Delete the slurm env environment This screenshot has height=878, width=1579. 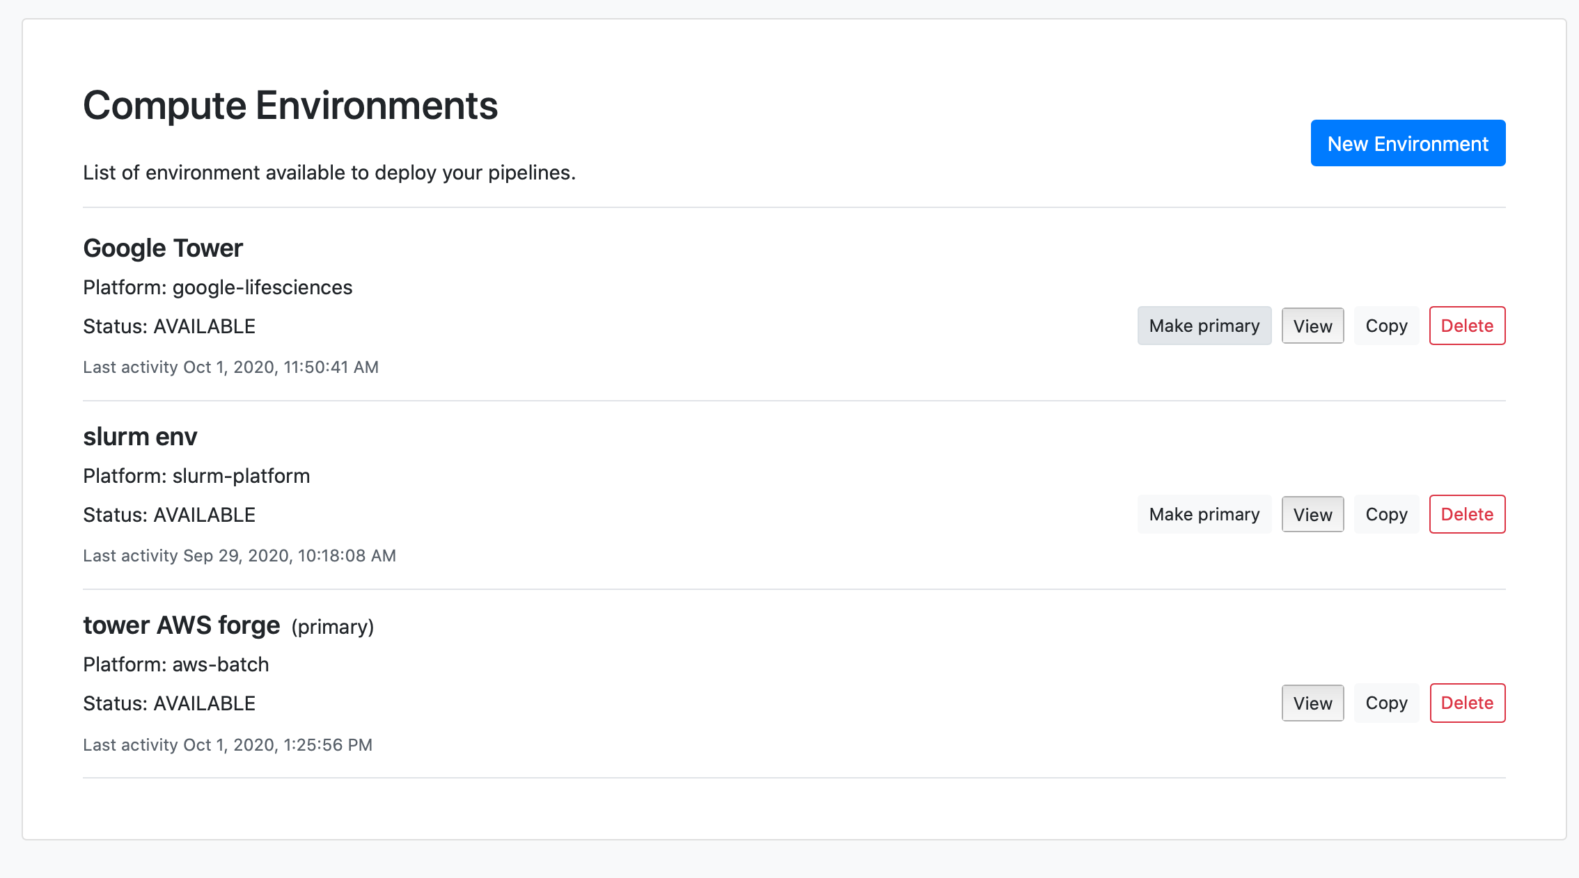tap(1468, 514)
